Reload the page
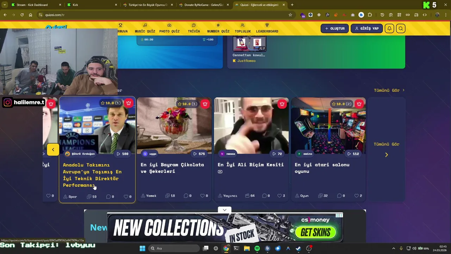Viewport: 451px width, 254px height. (22, 15)
